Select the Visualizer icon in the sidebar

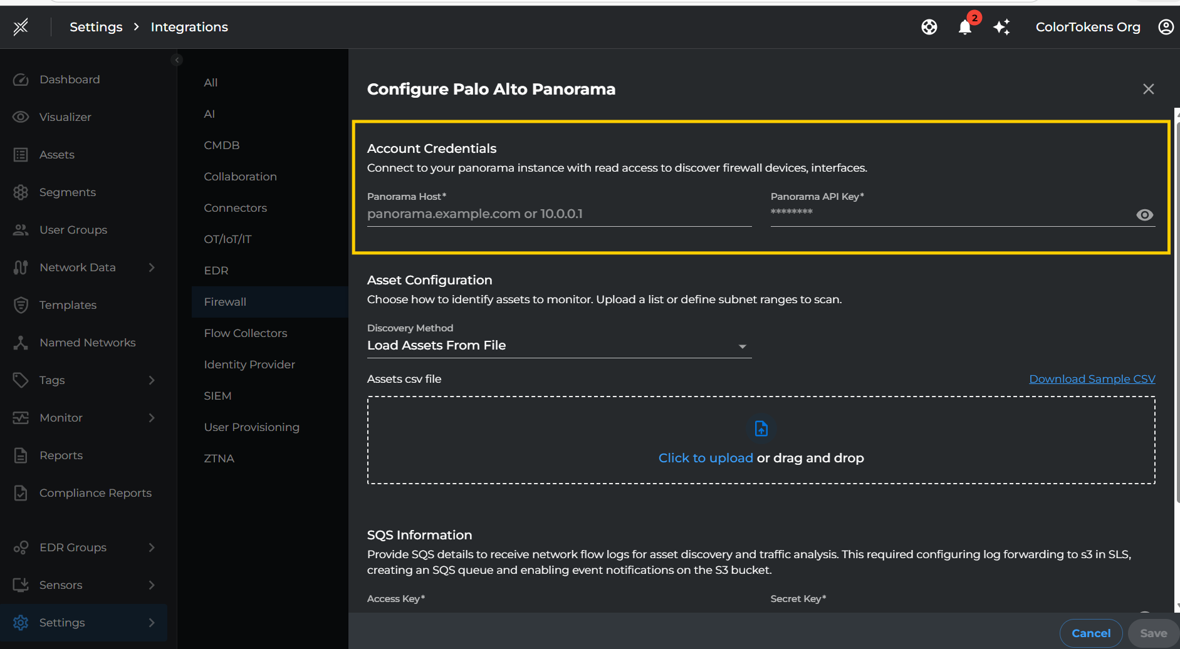coord(21,117)
